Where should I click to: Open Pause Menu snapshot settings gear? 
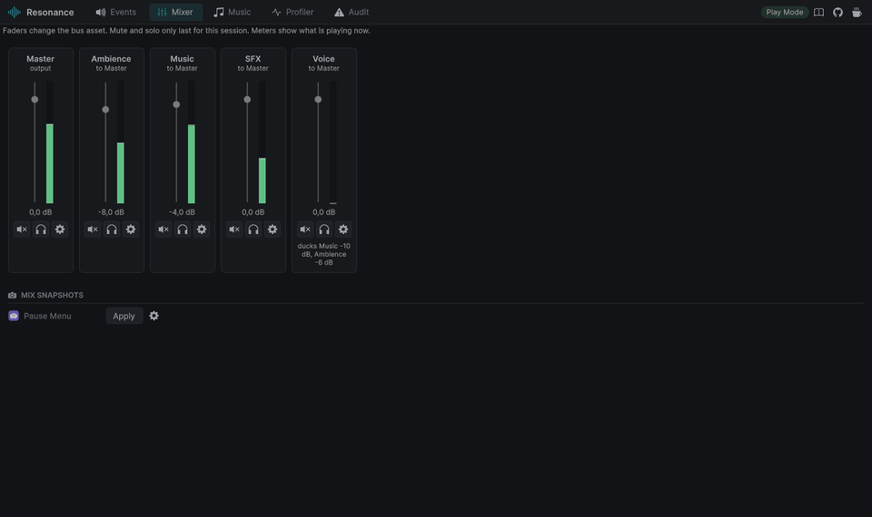pyautogui.click(x=154, y=316)
